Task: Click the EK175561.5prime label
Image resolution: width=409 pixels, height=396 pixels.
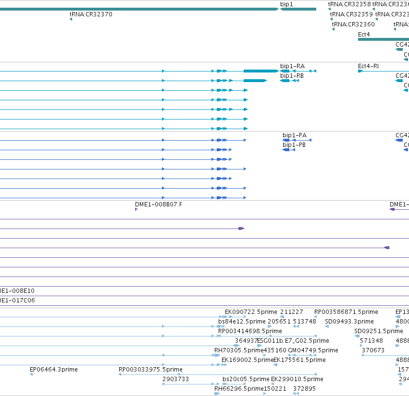Action: coord(299,360)
